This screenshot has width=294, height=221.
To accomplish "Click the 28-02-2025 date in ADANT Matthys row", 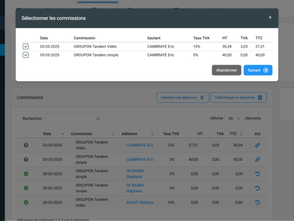I will pos(52,202).
